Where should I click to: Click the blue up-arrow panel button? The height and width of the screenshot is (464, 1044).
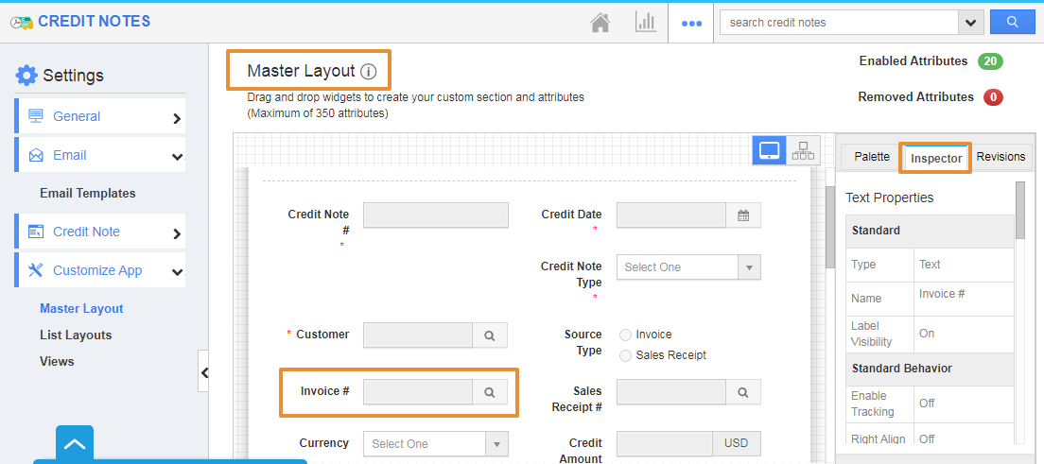(x=75, y=444)
